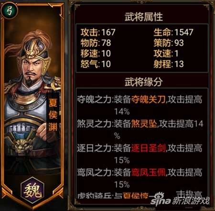Click the 射程: 13 stat
This screenshot has width=215, height=211.
tap(169, 64)
